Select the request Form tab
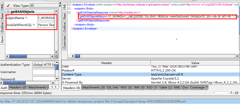 (x=2, y=39)
